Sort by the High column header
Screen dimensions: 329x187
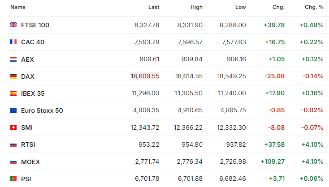(x=196, y=7)
